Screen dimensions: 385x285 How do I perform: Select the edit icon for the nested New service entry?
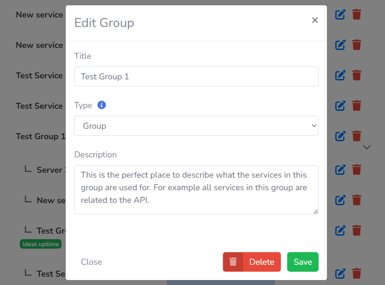[340, 200]
